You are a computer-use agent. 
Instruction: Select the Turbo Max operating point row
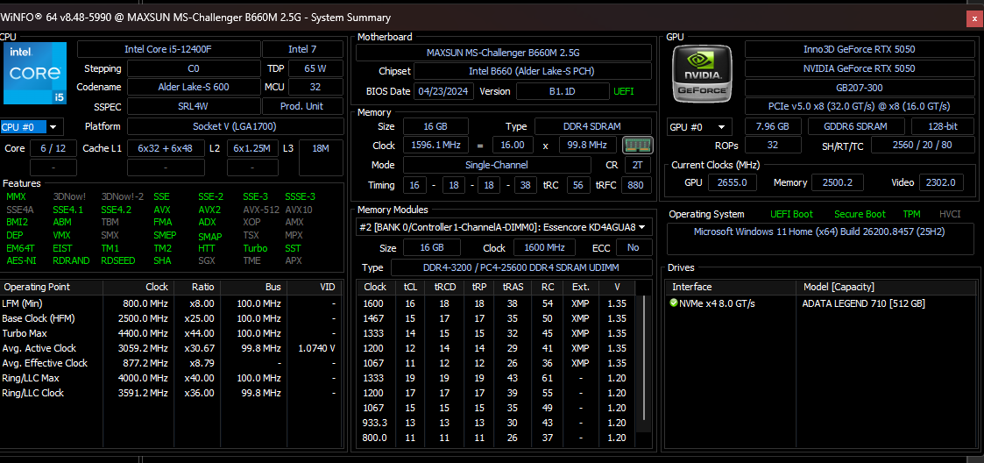(x=172, y=333)
